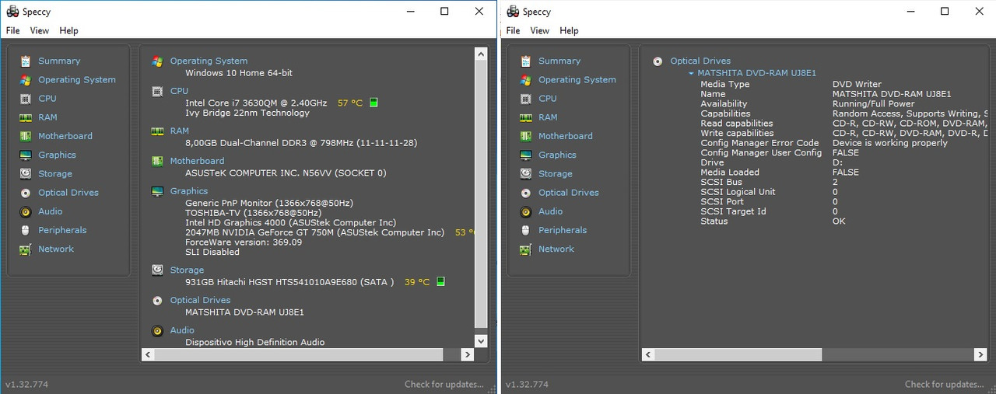Viewport: 996px width, 394px height.
Task: Select Media Type DVD Writer value
Action: [x=857, y=84]
